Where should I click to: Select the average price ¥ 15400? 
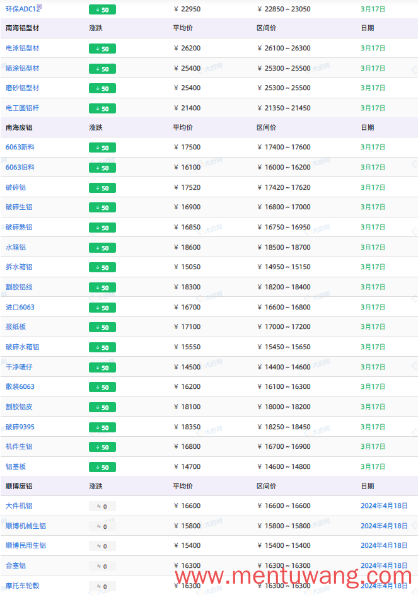click(x=187, y=546)
